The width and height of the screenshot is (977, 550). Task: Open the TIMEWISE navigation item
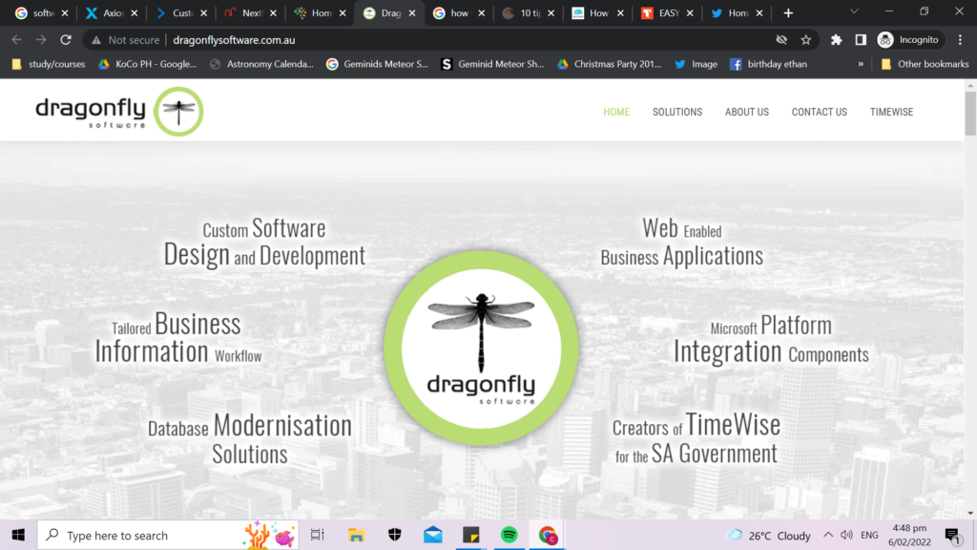(x=892, y=113)
